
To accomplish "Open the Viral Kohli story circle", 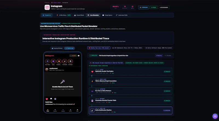I will 65,61.
